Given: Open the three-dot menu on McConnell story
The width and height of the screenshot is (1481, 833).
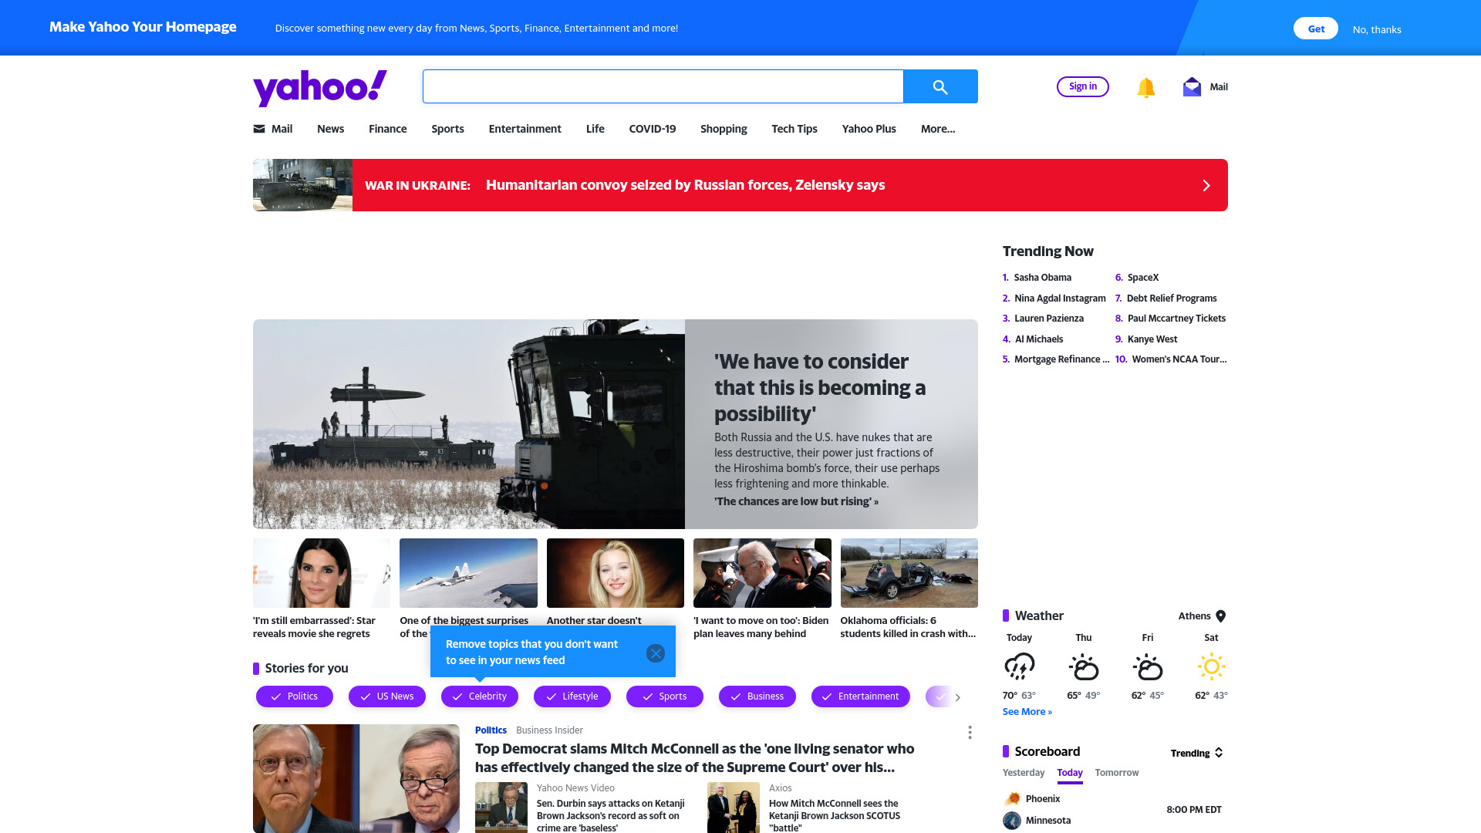Looking at the screenshot, I should click(970, 732).
